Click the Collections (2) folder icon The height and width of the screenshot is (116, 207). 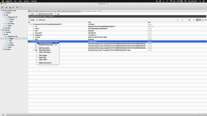click(x=6, y=17)
